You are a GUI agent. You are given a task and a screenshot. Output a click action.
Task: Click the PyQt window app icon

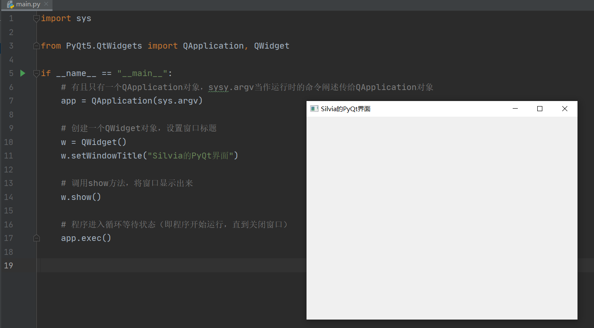coord(314,109)
